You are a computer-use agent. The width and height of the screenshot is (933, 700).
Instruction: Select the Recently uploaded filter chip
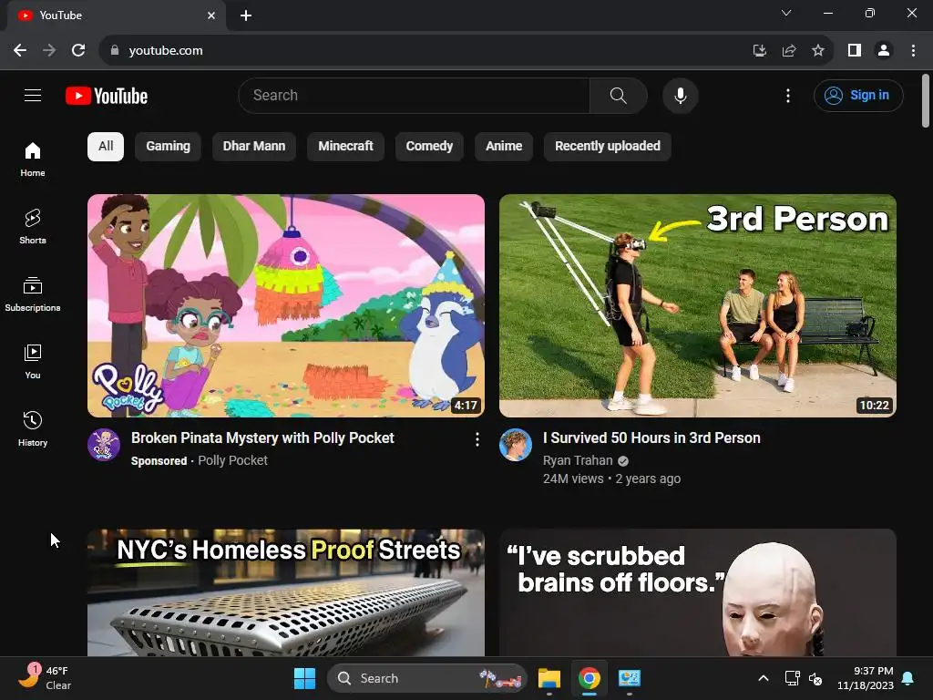[608, 147]
